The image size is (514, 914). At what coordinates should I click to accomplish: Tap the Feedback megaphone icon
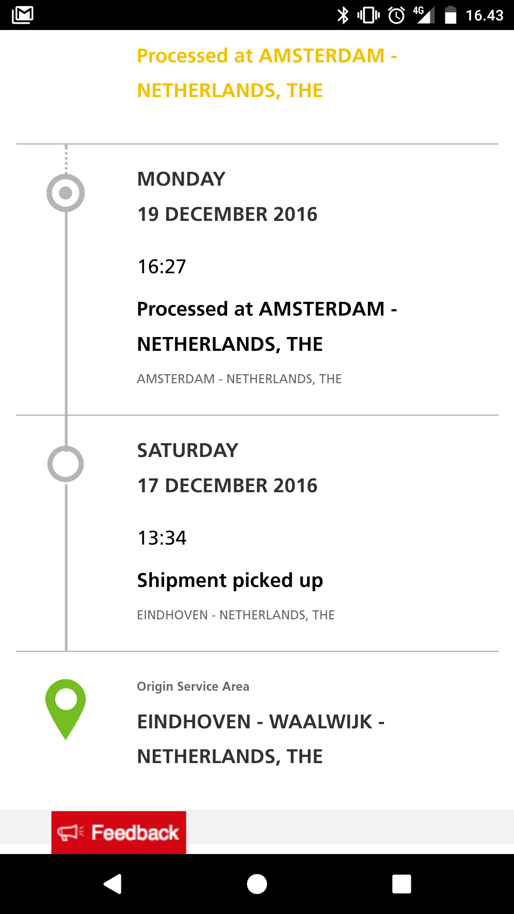tap(70, 833)
